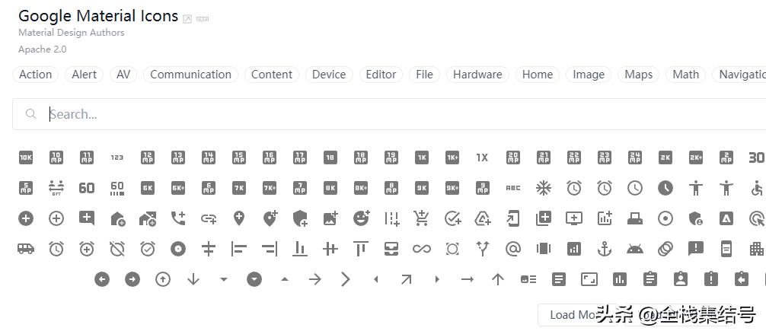This screenshot has height=334, width=766.
Task: Choose the filled clock icon
Action: click(x=665, y=188)
